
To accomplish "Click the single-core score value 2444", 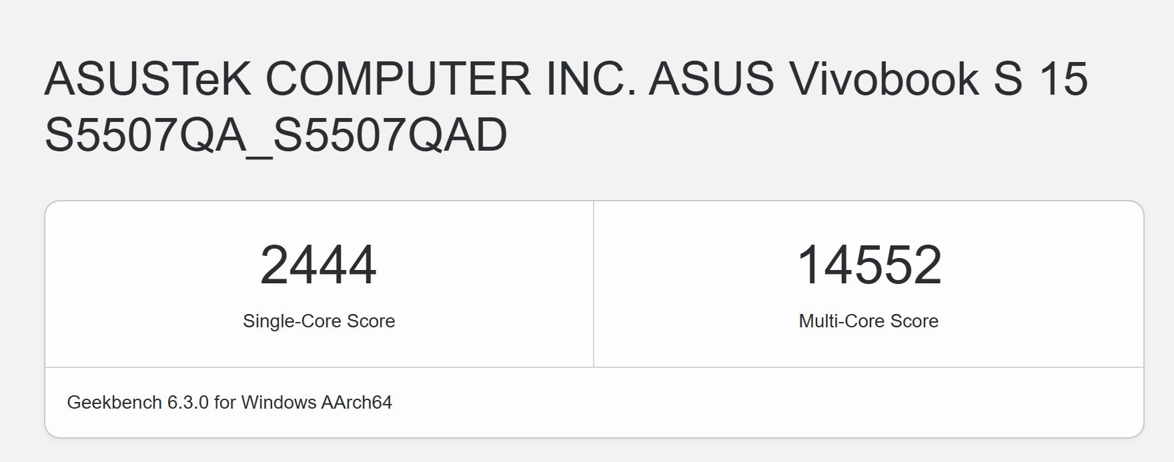I will (x=318, y=265).
